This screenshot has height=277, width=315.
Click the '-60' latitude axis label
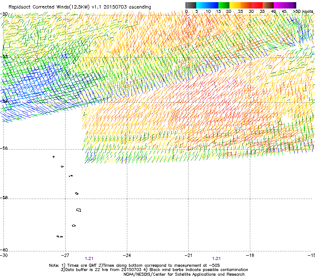pyautogui.click(x=4, y=250)
